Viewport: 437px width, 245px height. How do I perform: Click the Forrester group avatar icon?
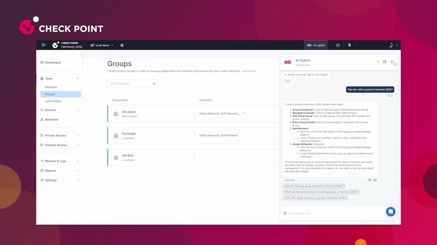[116, 135]
